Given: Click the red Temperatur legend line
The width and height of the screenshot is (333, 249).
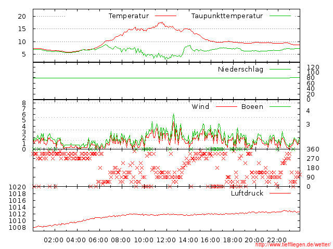Looking at the screenshot, I should pos(165,16).
